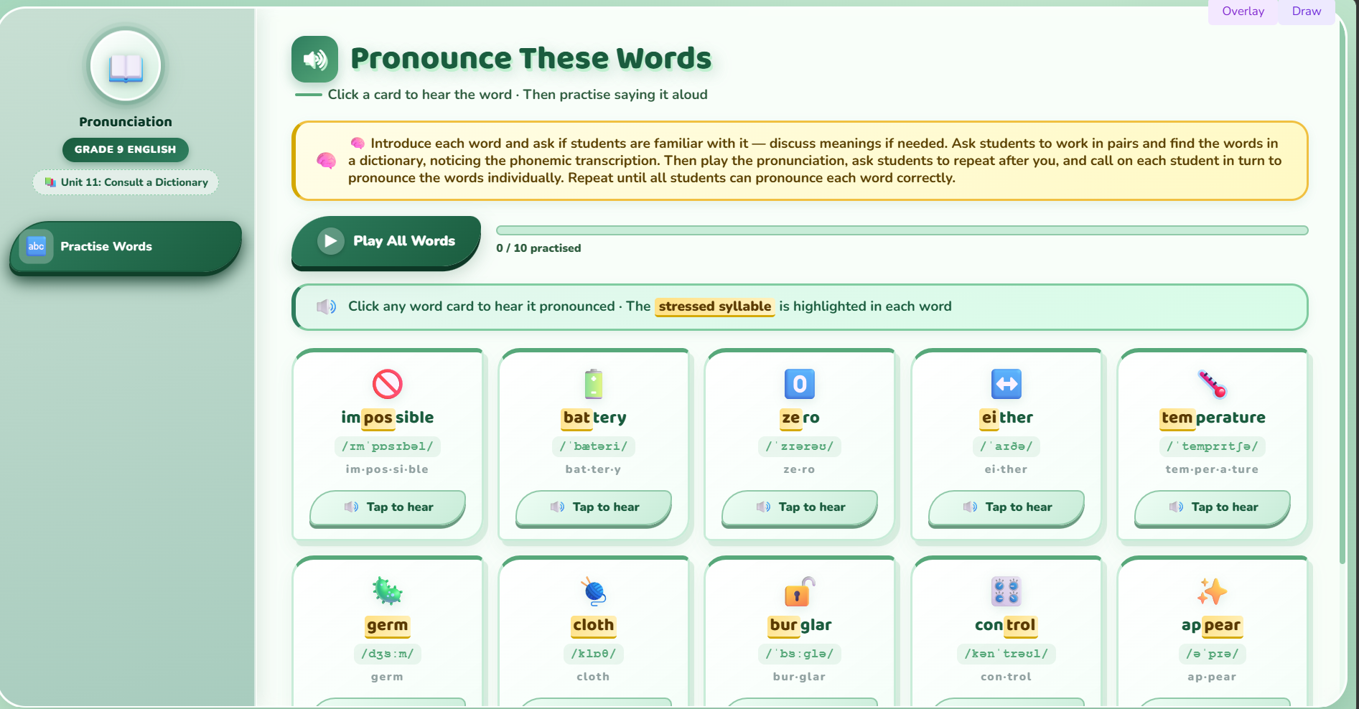
Task: Click the /ˈzɪərəʊ/ phonetic transcription
Action: pos(800,446)
